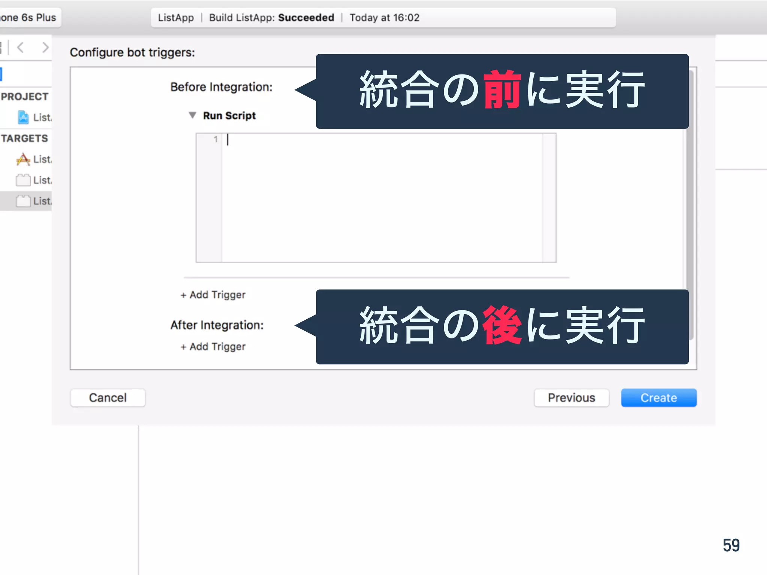Image resolution: width=767 pixels, height=575 pixels.
Task: Add trigger under Before Integration
Action: (x=213, y=295)
